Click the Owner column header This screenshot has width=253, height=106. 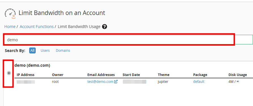58,75
